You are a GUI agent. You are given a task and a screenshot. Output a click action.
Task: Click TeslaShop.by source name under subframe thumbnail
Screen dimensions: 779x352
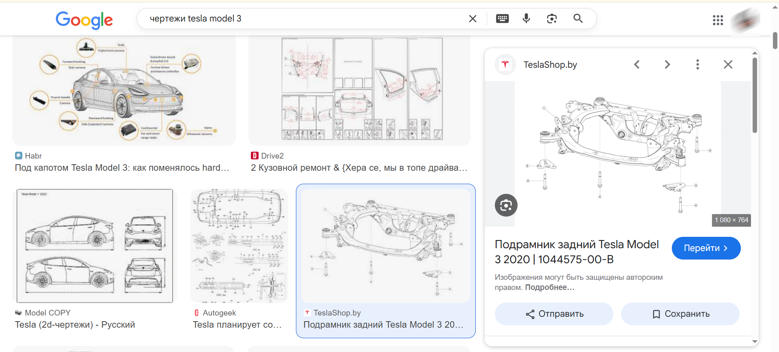pyautogui.click(x=337, y=313)
